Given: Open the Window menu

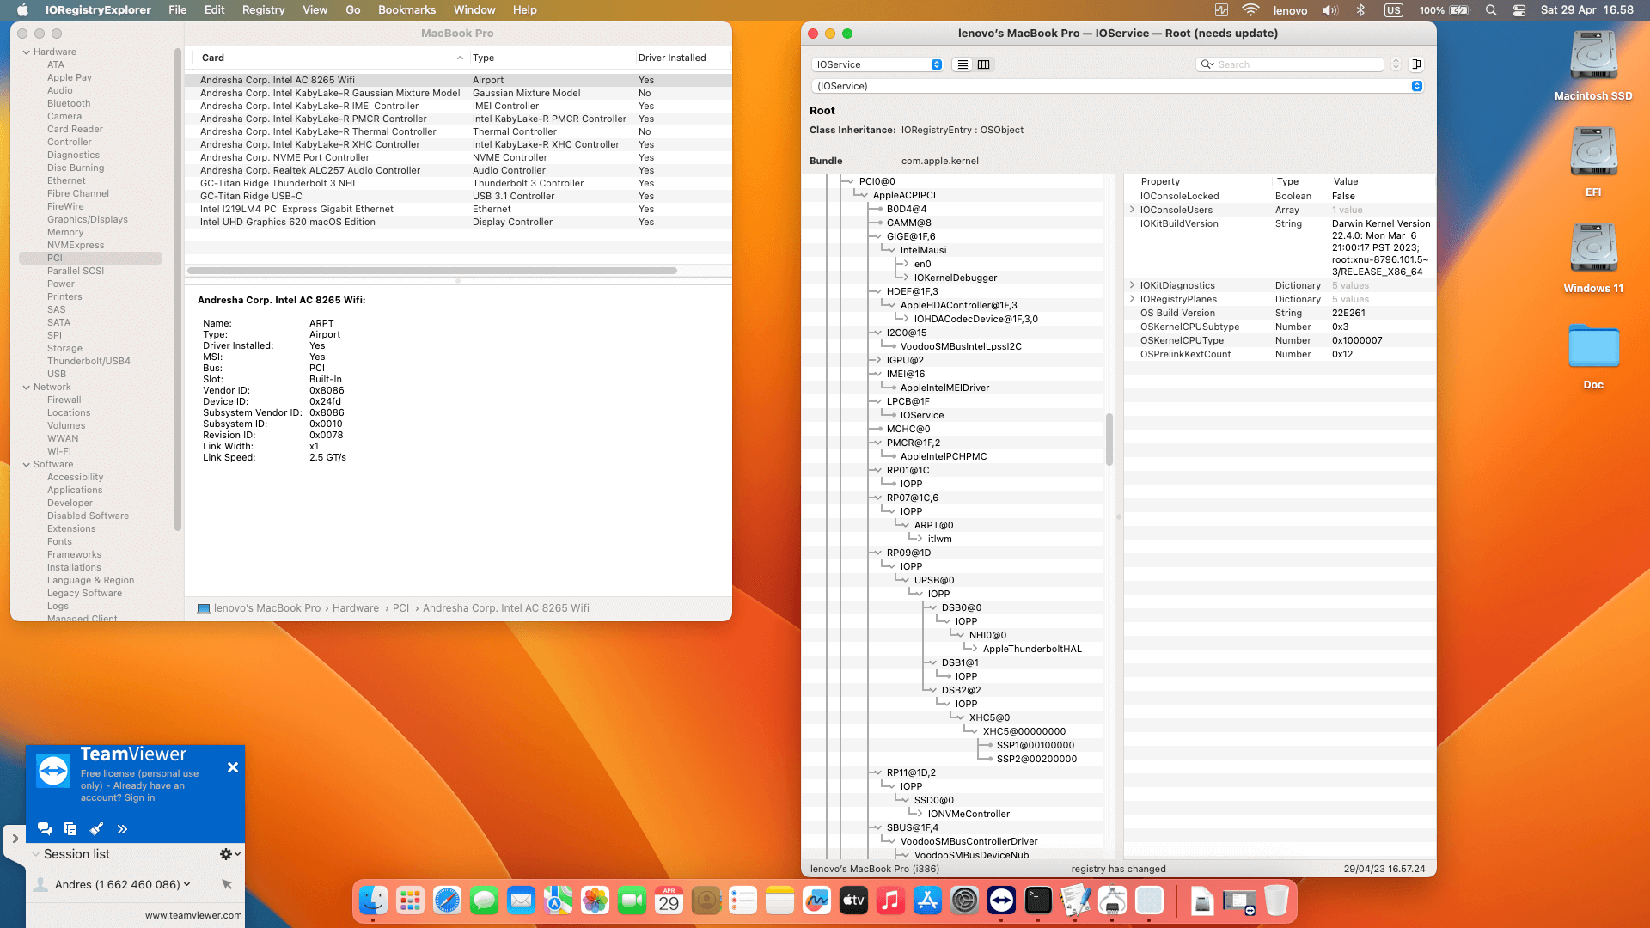Looking at the screenshot, I should click(474, 10).
